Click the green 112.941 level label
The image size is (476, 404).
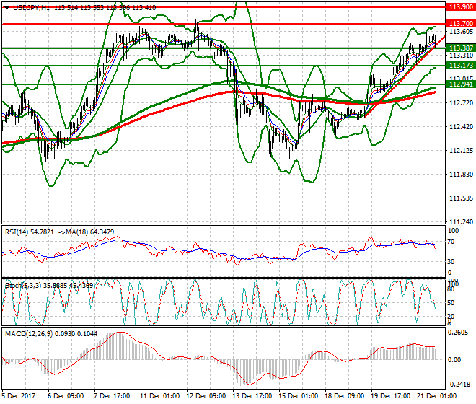[460, 84]
